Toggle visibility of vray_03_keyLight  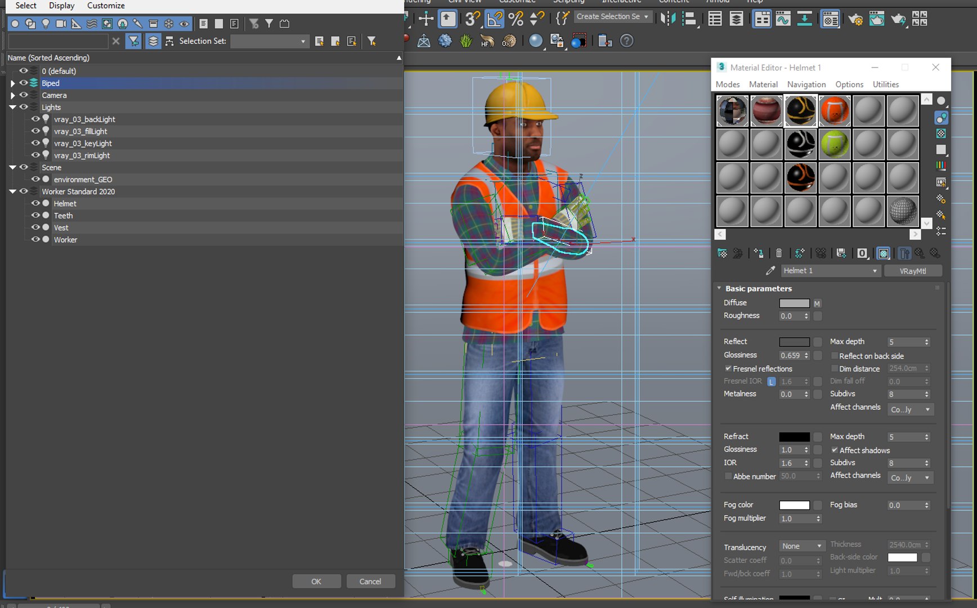tap(35, 143)
